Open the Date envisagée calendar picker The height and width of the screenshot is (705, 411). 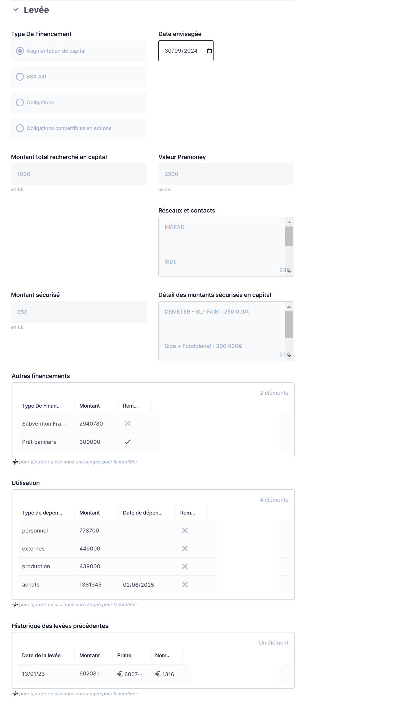(209, 51)
